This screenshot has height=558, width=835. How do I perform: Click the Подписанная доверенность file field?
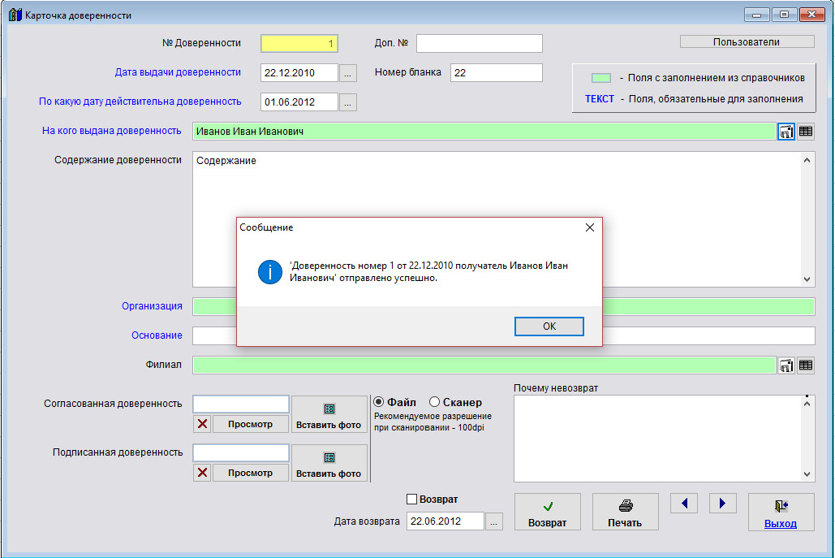click(241, 453)
